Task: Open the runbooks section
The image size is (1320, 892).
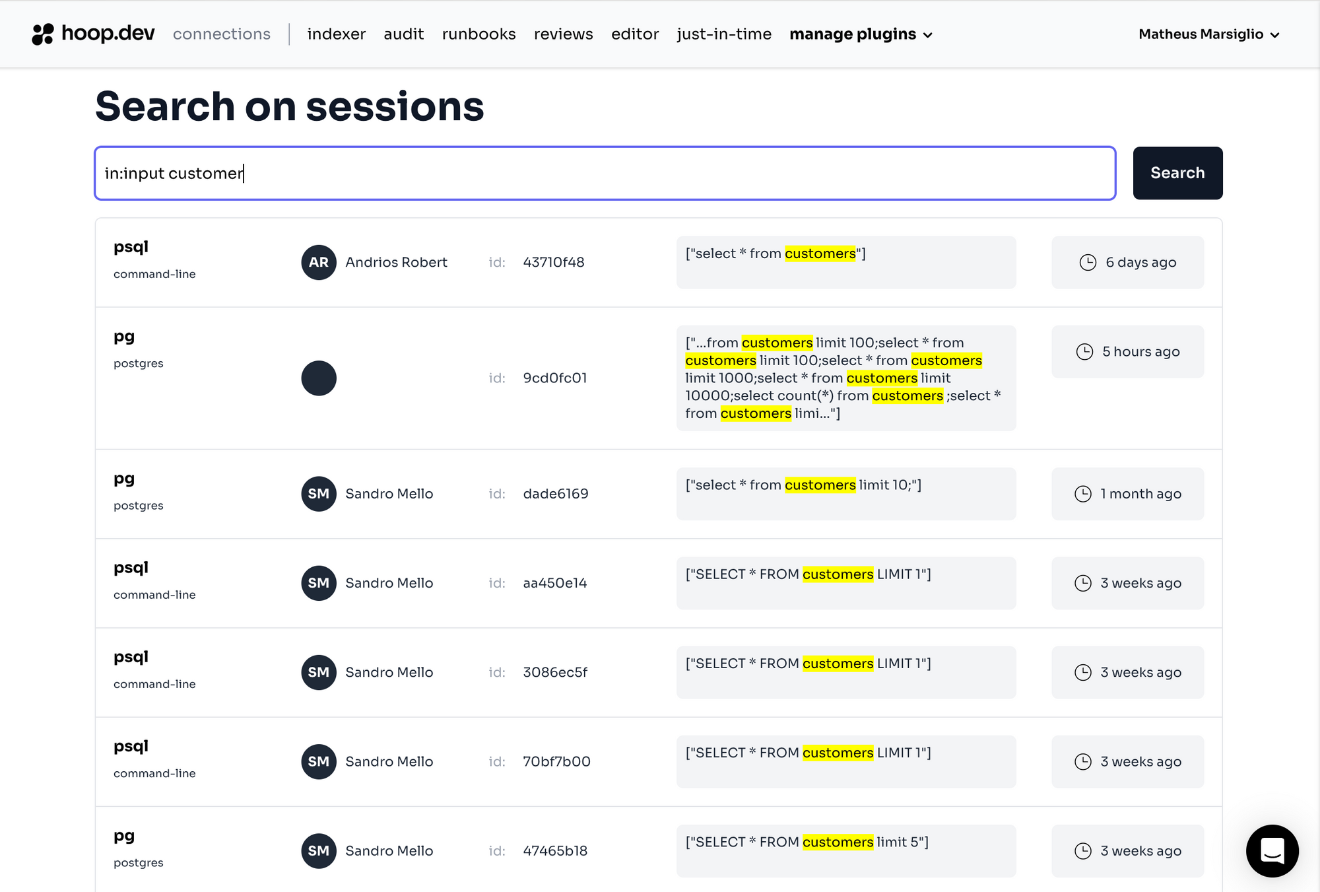Action: [x=478, y=34]
